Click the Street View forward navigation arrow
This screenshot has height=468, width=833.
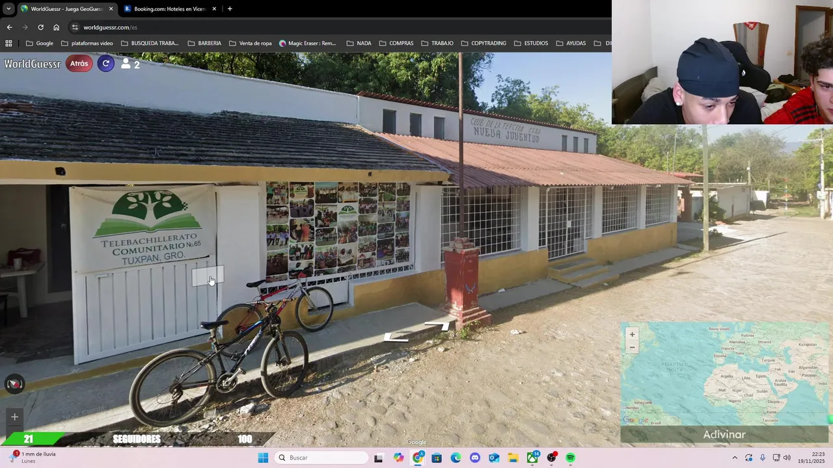pos(437,325)
